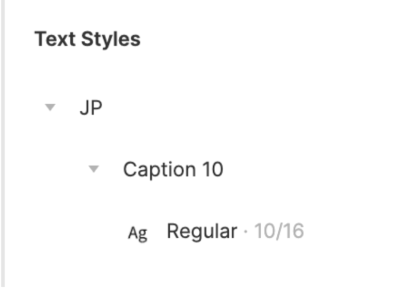Image resolution: width=413 pixels, height=291 pixels.
Task: Toggle the JP folder open state
Action: [50, 108]
